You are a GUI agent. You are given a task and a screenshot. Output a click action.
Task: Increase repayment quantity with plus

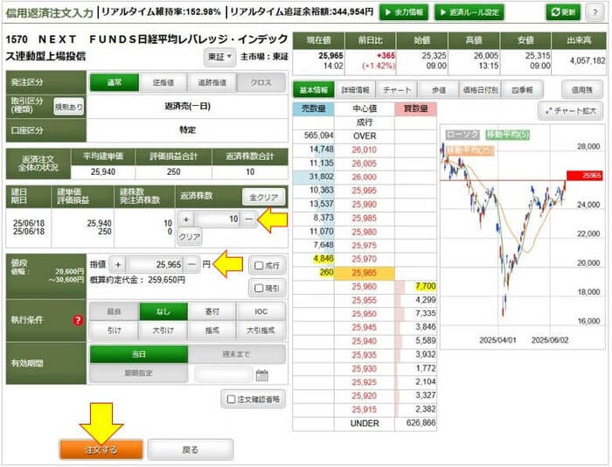[186, 219]
